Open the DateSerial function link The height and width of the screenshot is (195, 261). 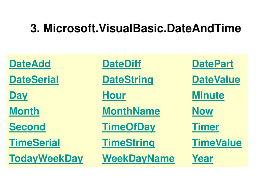(34, 80)
